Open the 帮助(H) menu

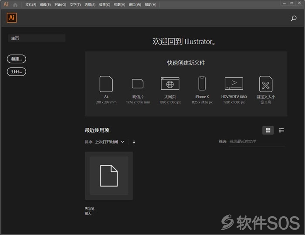151,5
